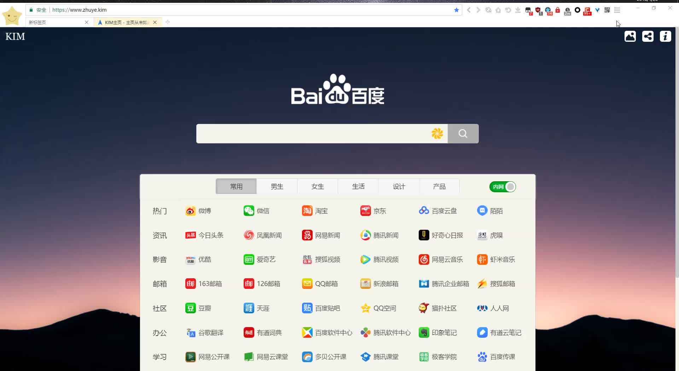Open the 京东 shortcut

pos(373,211)
